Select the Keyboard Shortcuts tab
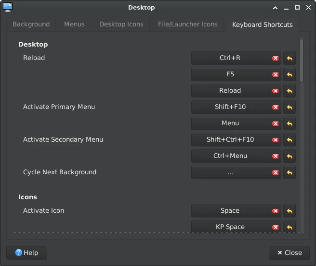316x266 pixels. [263, 24]
